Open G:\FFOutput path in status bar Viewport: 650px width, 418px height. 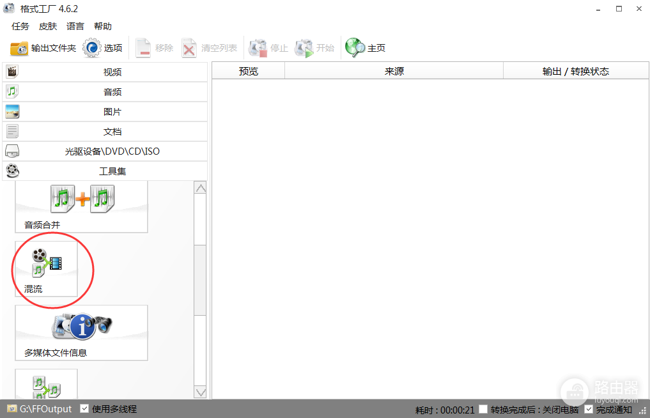coord(45,409)
